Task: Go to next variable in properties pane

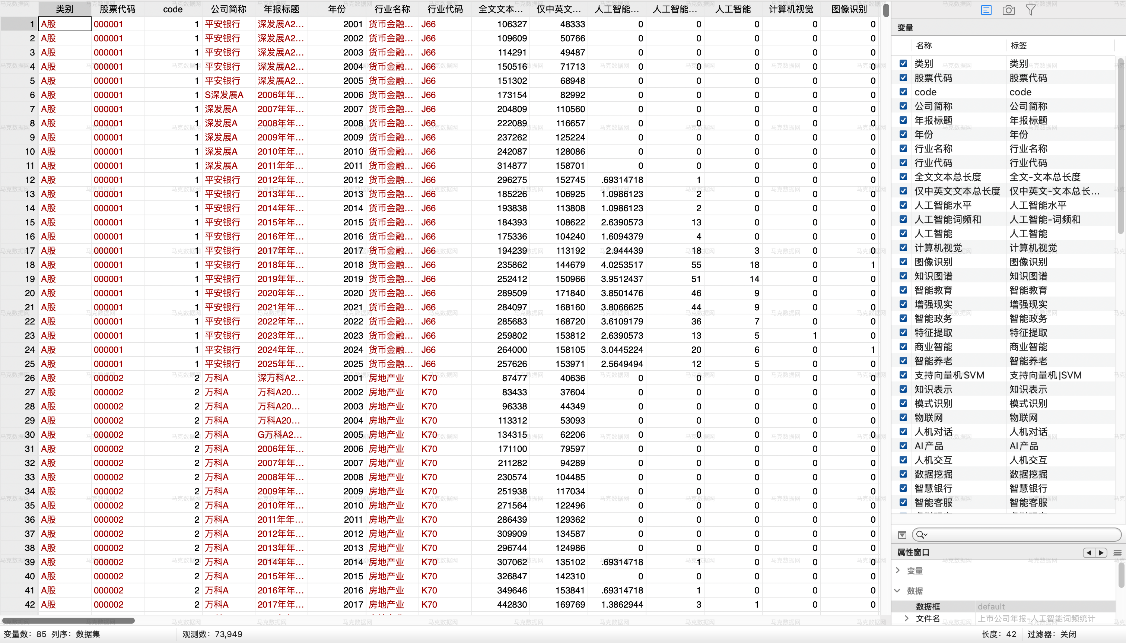Action: [1101, 552]
